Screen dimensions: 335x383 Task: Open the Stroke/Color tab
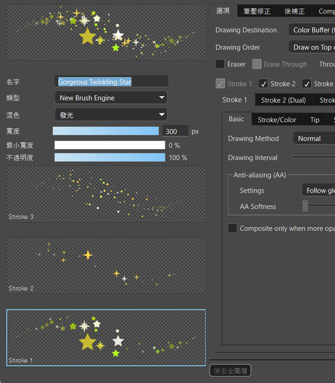click(x=277, y=120)
